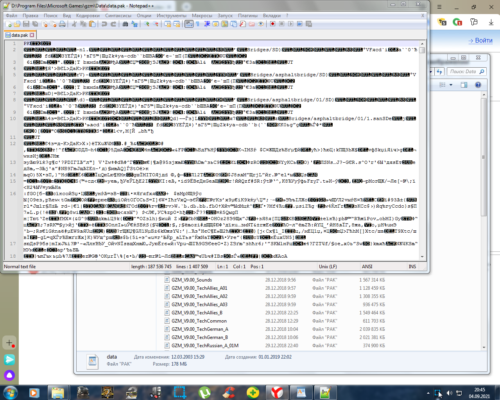Open the uTorrent icon in the taskbar
The image size is (500, 400).
[204, 392]
